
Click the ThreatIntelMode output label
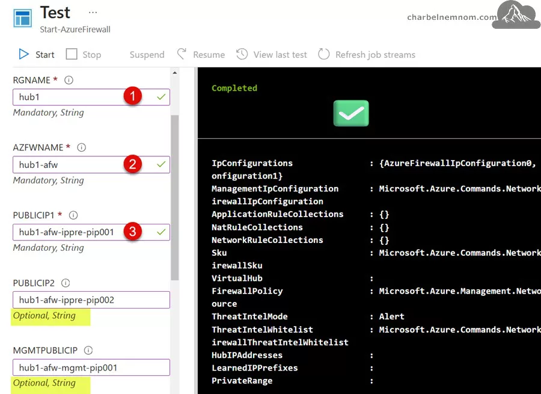click(x=249, y=316)
